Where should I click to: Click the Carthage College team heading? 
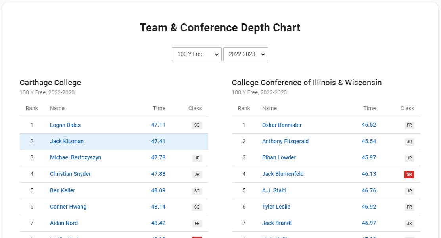coord(50,83)
